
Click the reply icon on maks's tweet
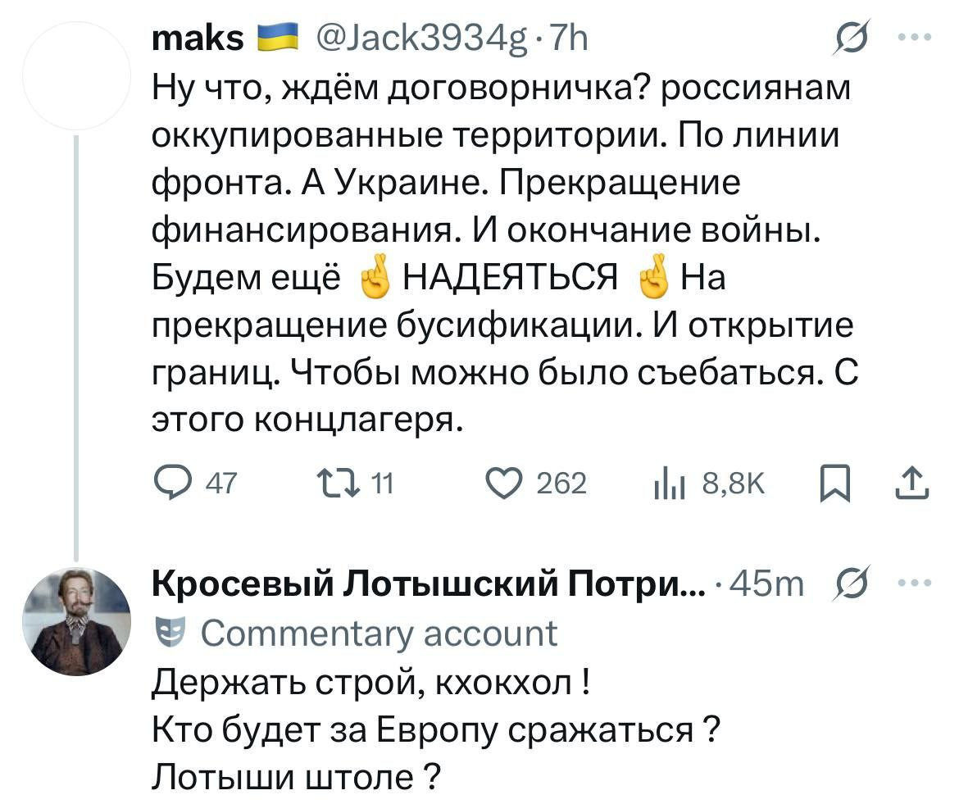pyautogui.click(x=170, y=485)
